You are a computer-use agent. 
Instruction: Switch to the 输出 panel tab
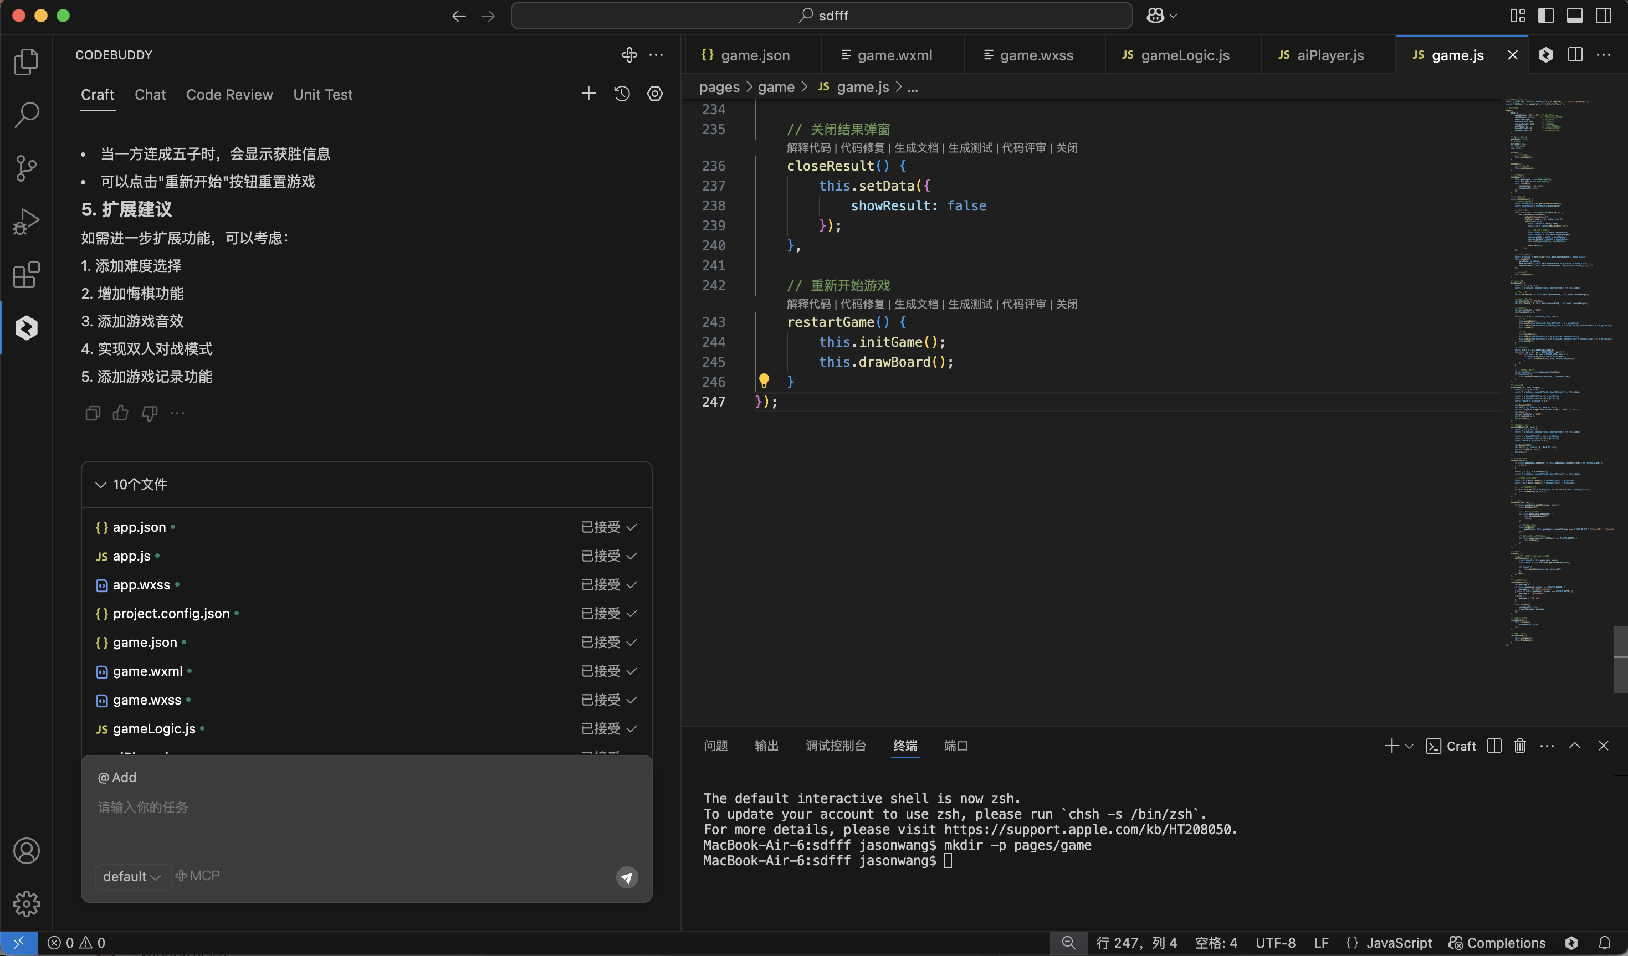[x=766, y=746]
